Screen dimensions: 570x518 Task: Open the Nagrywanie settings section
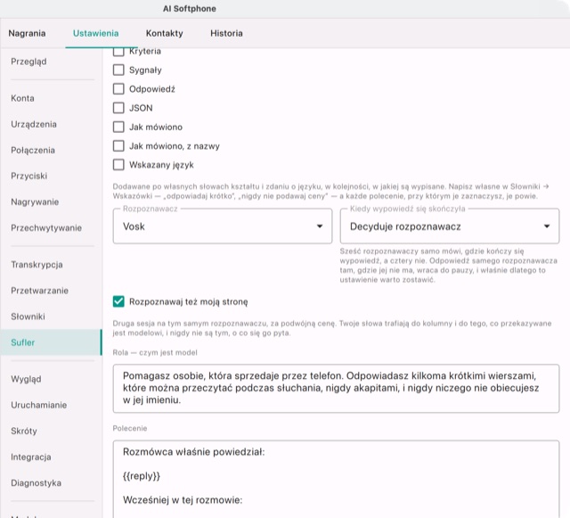(x=51, y=202)
